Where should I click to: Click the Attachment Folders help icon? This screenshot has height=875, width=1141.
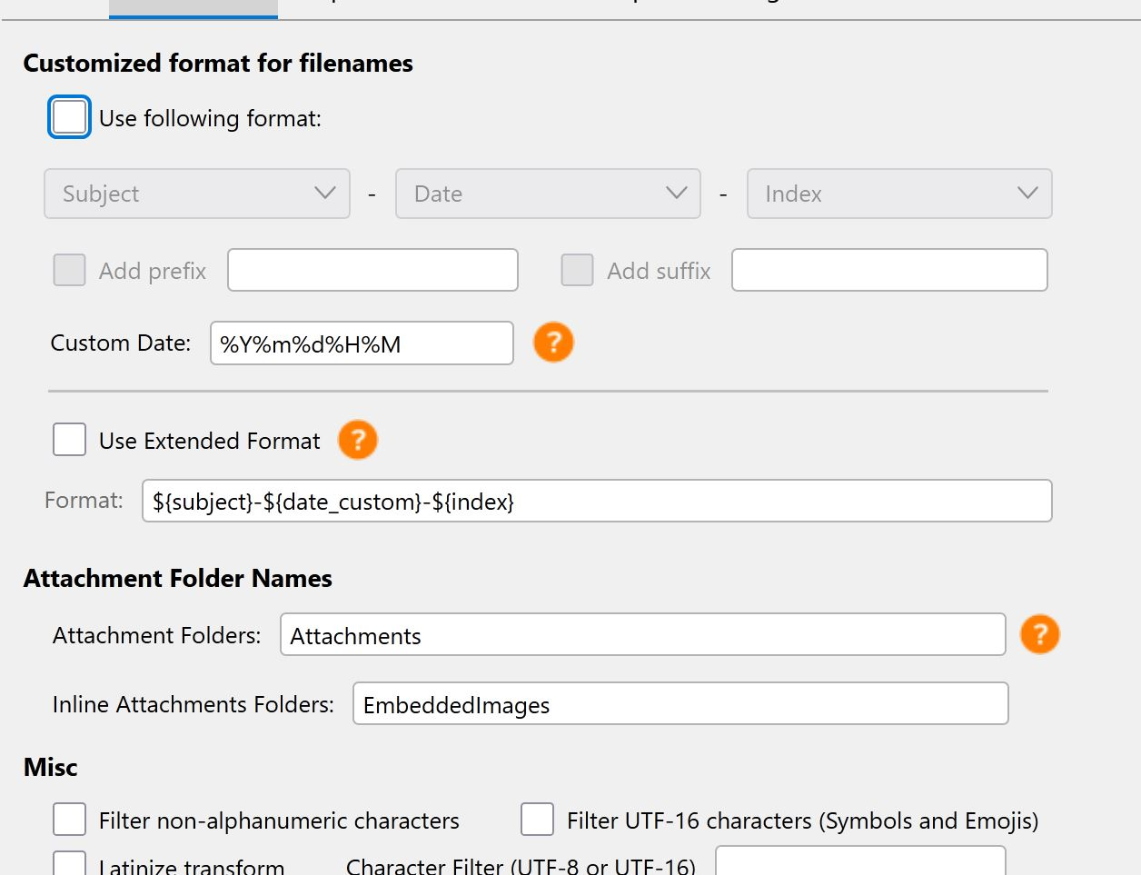tap(1039, 634)
